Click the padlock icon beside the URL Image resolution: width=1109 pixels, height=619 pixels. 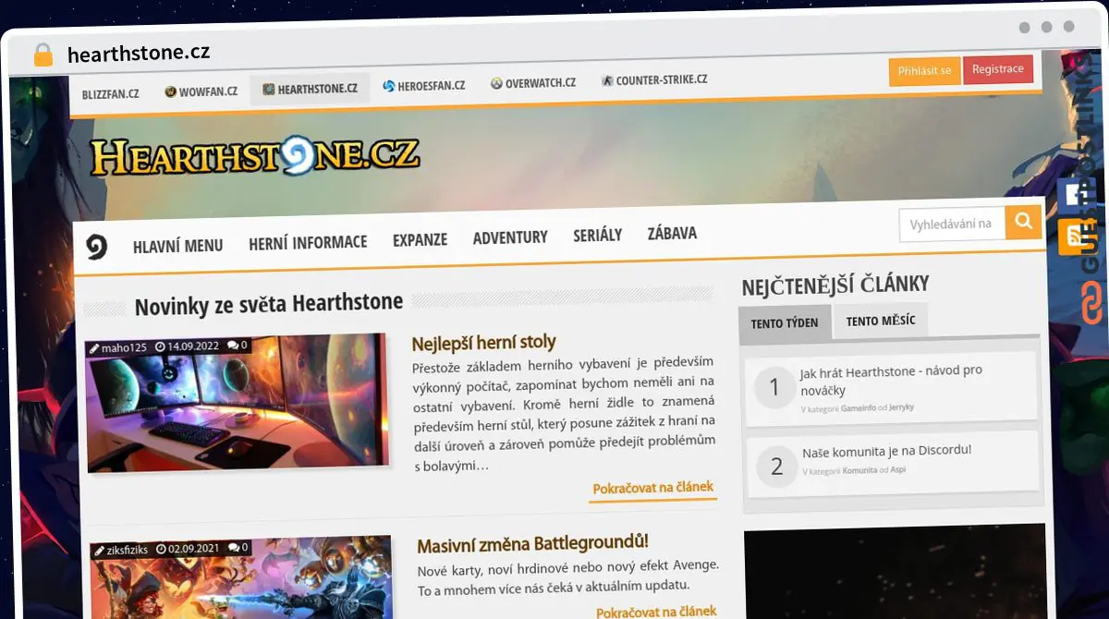click(x=43, y=55)
